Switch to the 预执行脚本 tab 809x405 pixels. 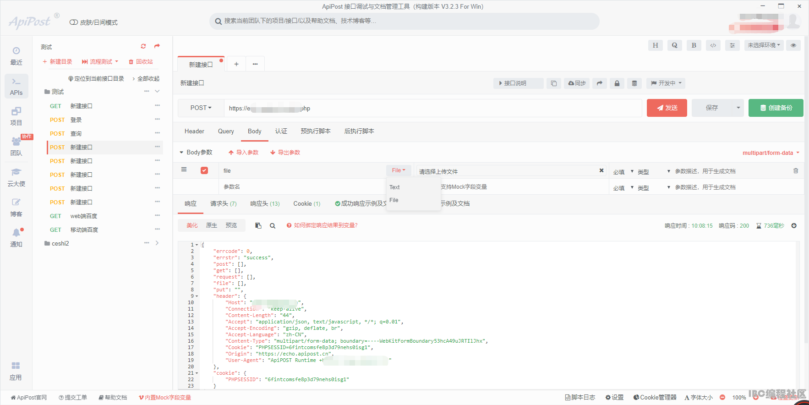point(316,131)
